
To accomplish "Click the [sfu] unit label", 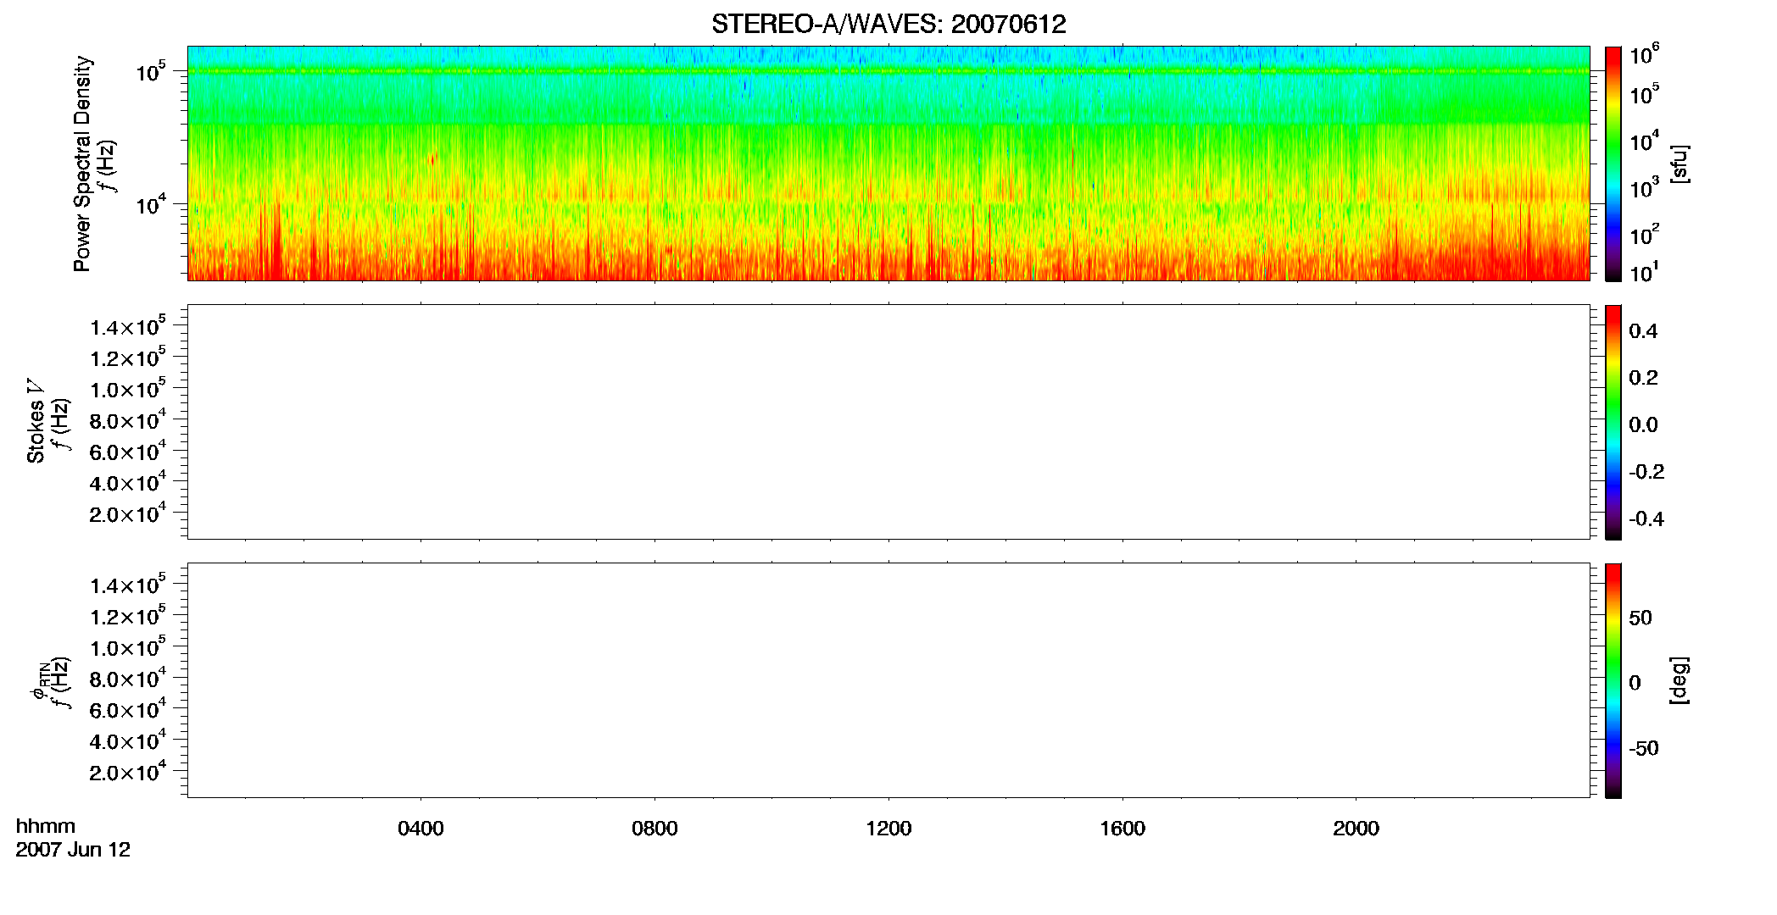I will click(x=1680, y=164).
